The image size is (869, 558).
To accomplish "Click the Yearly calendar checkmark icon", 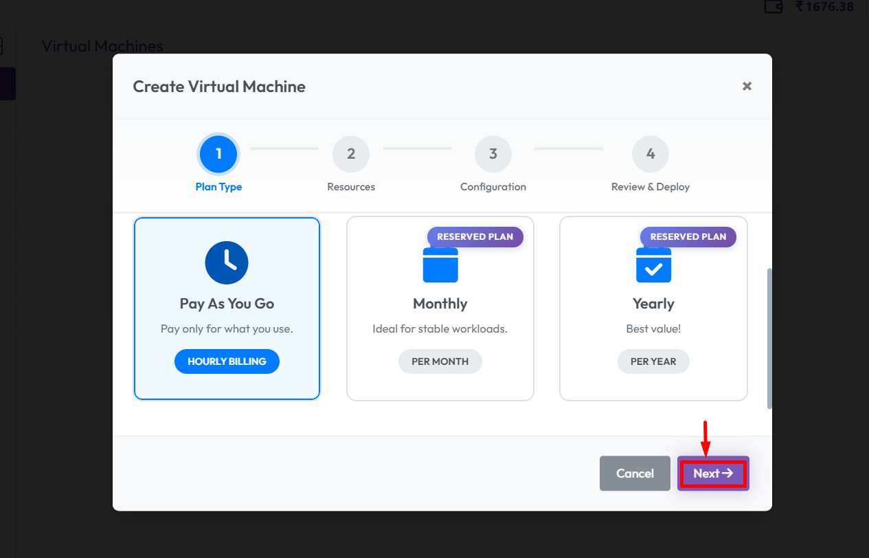I will pyautogui.click(x=653, y=267).
